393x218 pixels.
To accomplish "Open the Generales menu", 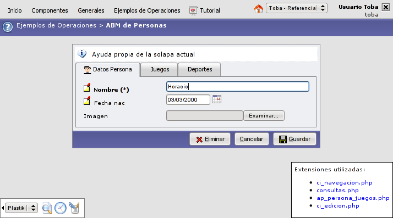I will [91, 10].
